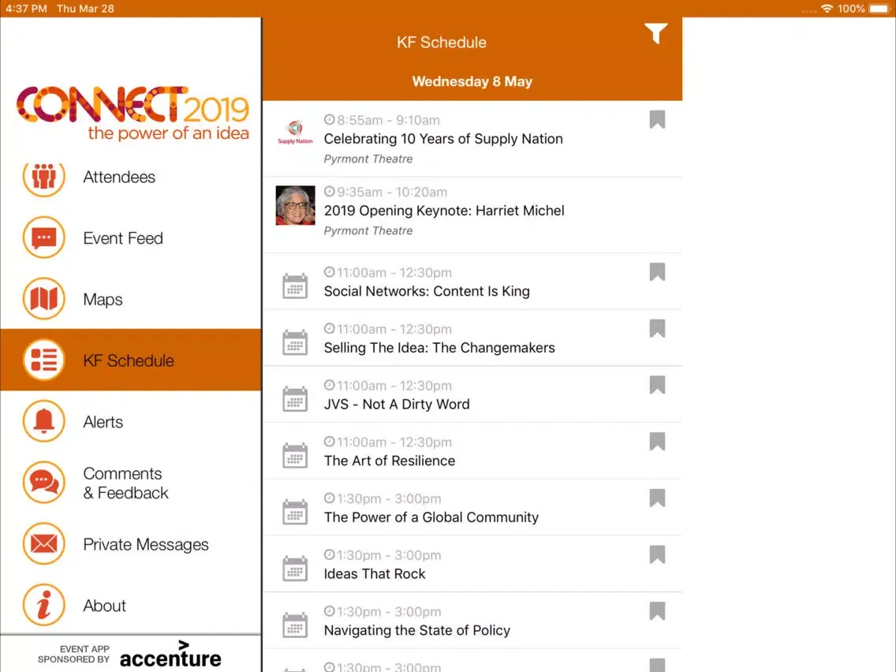This screenshot has width=896, height=672.
Task: Bookmark Celebrating 10 Years of Supply Nation
Action: click(x=657, y=119)
